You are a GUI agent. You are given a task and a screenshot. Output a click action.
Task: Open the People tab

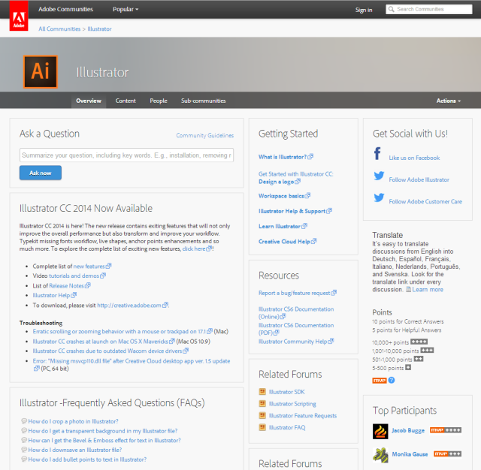(159, 101)
